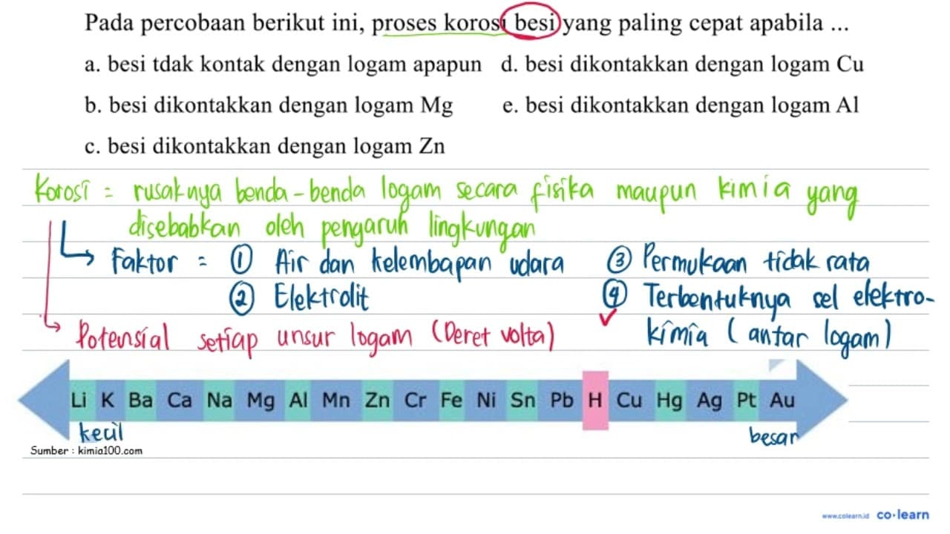
Task: Click the K element cell
Action: [x=108, y=400]
